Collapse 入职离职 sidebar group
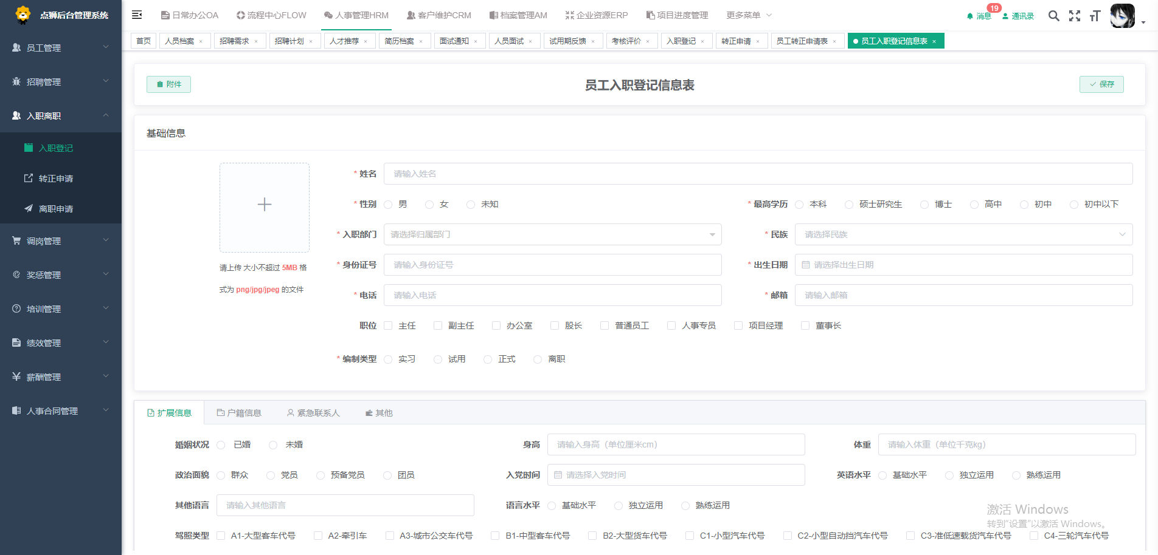 click(61, 115)
